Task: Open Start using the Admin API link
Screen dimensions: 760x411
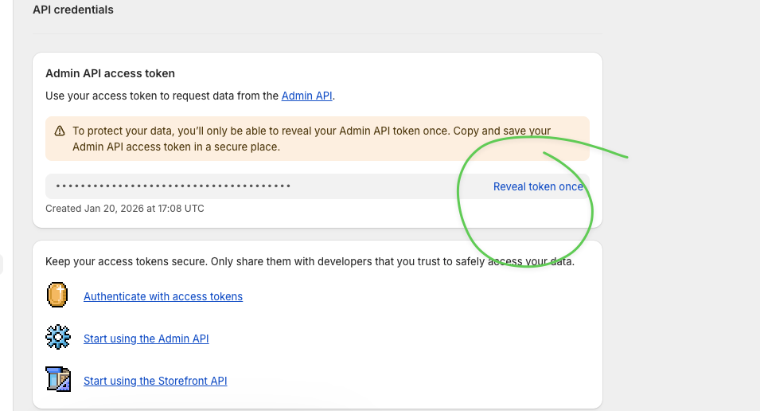Action: [146, 339]
